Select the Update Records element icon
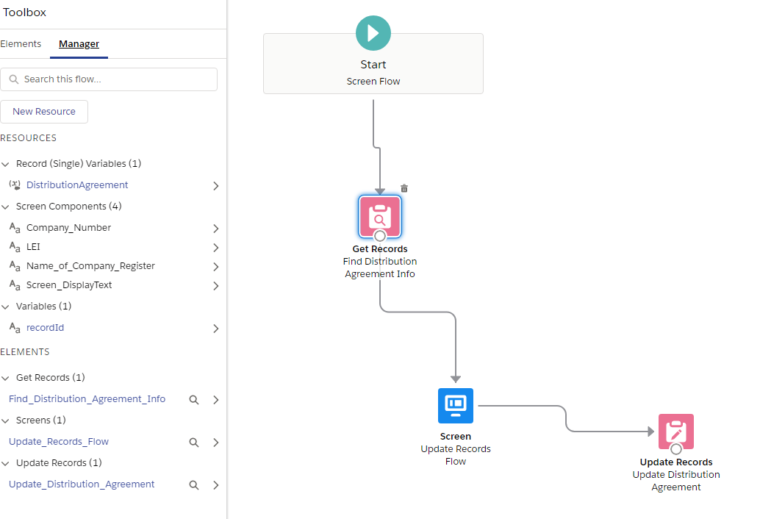Image resolution: width=760 pixels, height=519 pixels. point(676,432)
